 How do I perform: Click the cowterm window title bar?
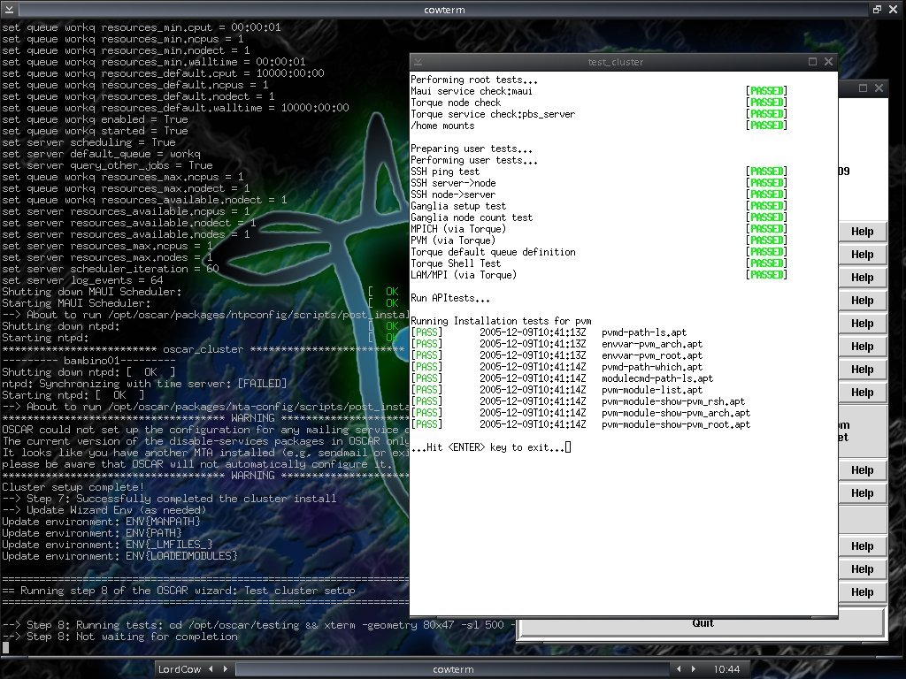[x=444, y=10]
